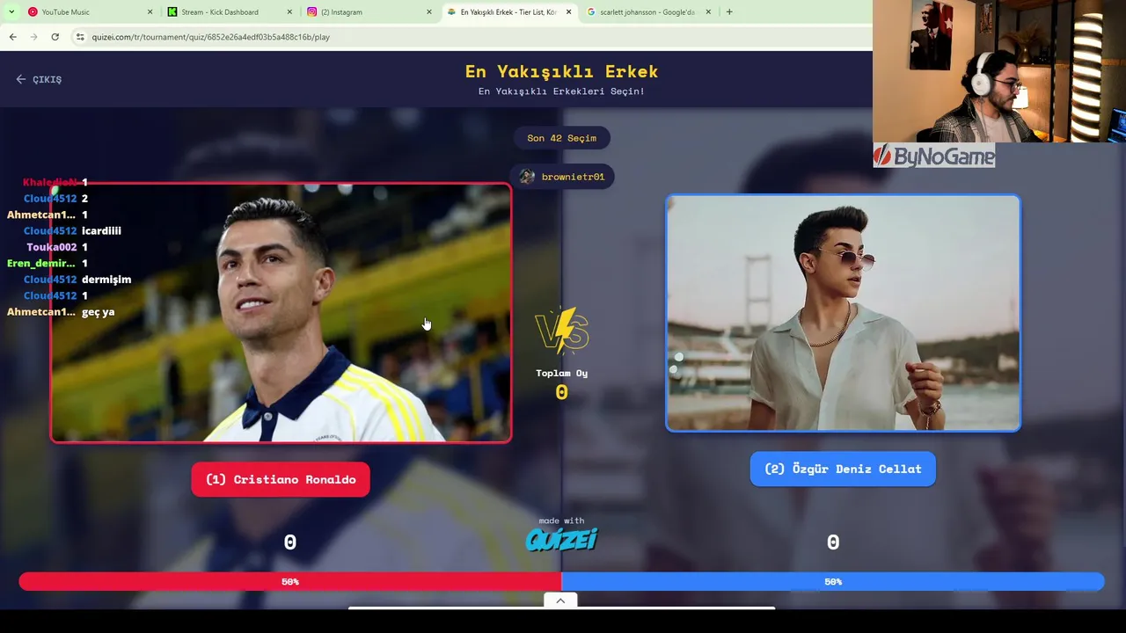This screenshot has height=633, width=1126.
Task: Open a new browser tab
Action: click(x=729, y=12)
